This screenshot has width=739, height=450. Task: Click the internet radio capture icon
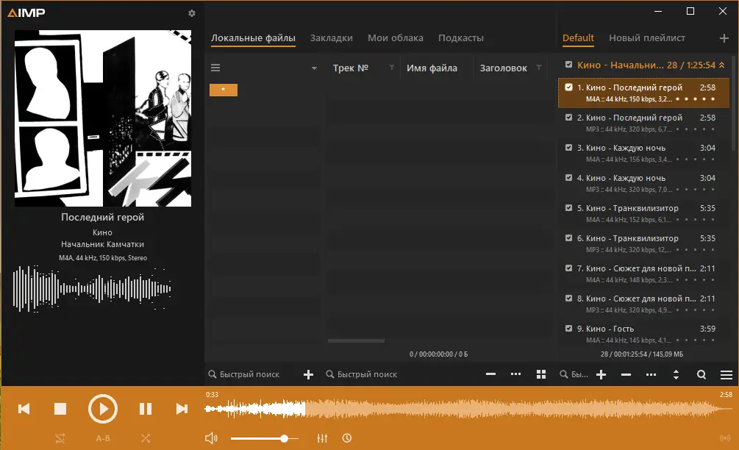coord(725,438)
